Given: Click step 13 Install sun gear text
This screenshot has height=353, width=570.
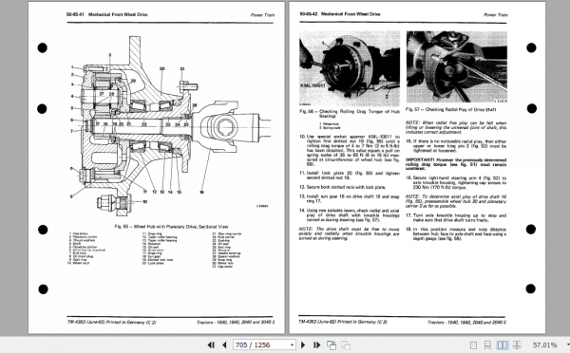Looking at the screenshot, I should click(350, 198).
